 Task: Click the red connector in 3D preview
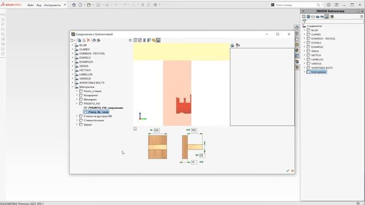click(184, 105)
